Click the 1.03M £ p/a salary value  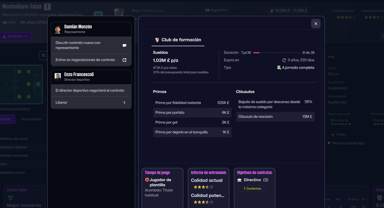coord(166,60)
